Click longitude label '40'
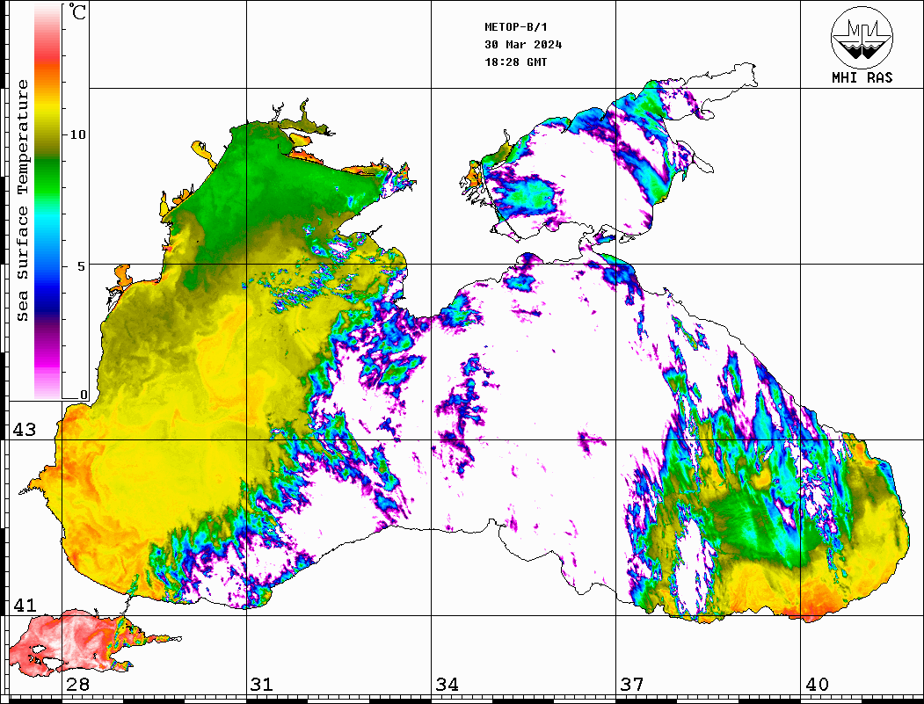This screenshot has width=924, height=704. click(x=817, y=685)
